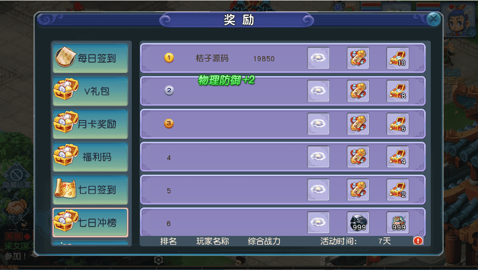
Task: Click the rank 1 cloud reward icon
Action: tap(318, 58)
